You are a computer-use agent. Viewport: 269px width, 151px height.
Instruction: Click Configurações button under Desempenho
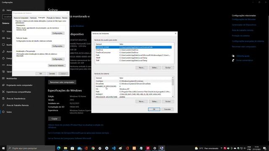[x=58, y=33]
